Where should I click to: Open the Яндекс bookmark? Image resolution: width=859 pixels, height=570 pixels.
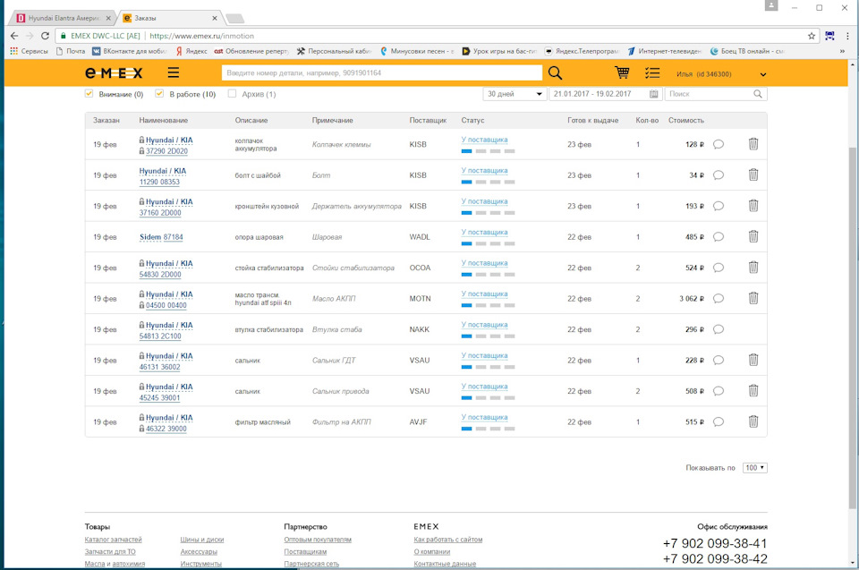tap(191, 51)
